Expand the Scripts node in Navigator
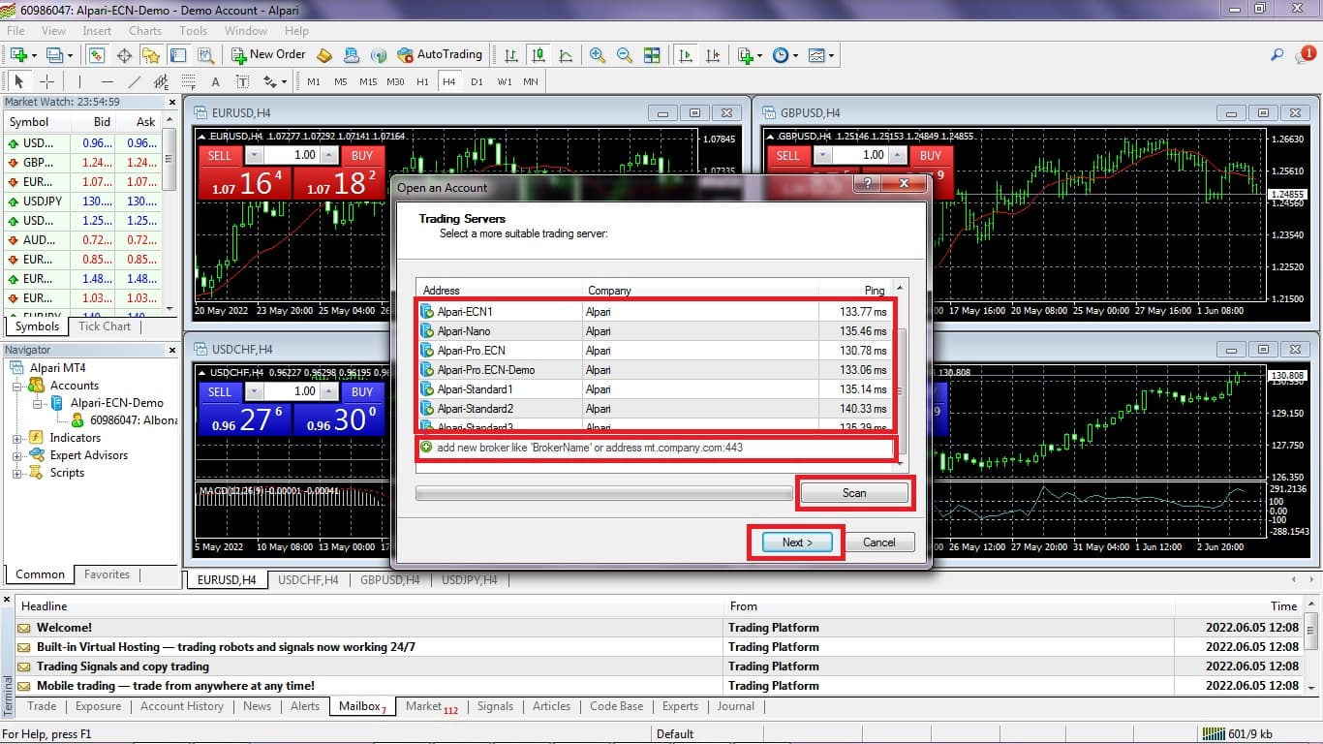The image size is (1323, 744). (x=16, y=473)
